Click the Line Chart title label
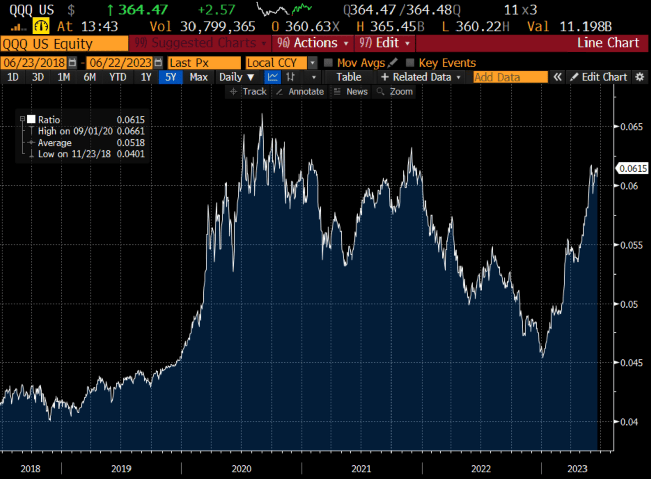Viewport: 651px width, 479px height. 608,43
